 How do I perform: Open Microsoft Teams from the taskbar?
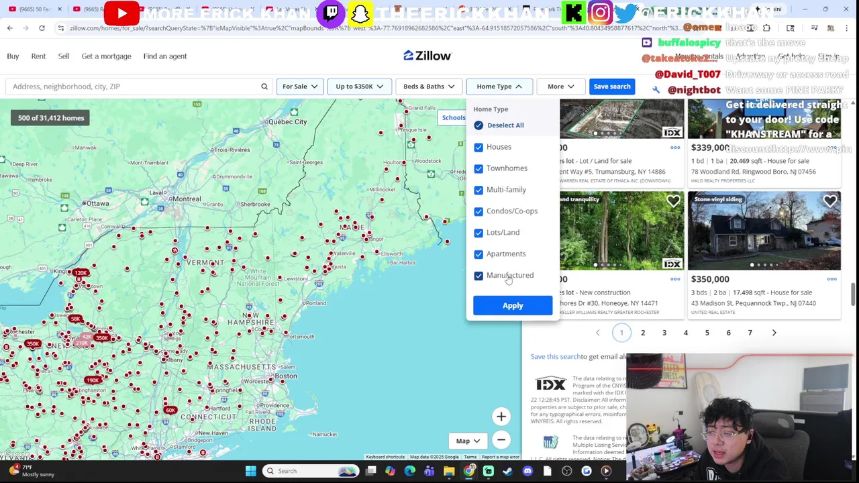(429, 471)
